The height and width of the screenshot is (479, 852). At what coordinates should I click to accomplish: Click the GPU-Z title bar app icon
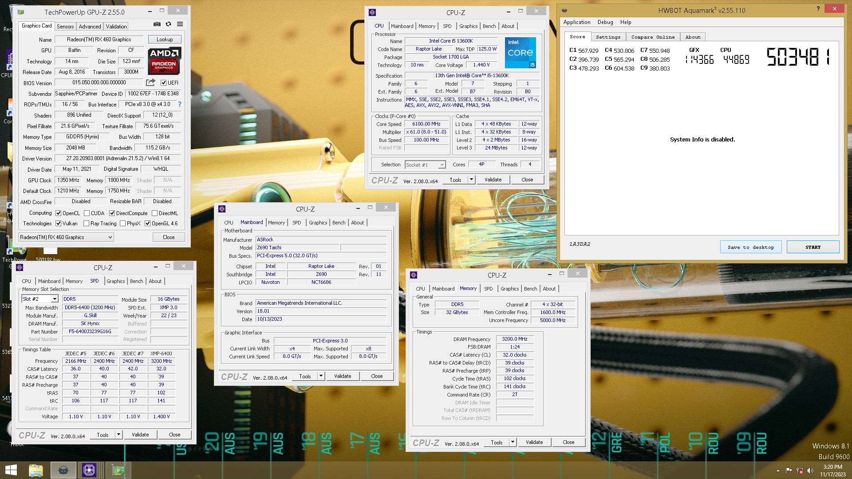(21, 12)
